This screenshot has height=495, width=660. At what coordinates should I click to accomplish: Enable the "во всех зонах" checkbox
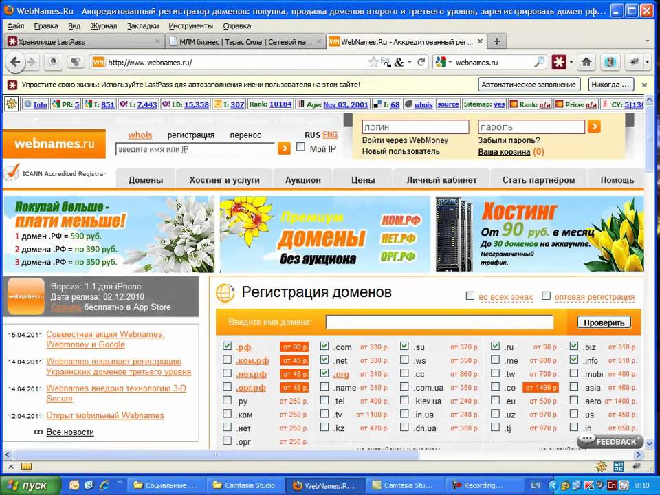470,296
